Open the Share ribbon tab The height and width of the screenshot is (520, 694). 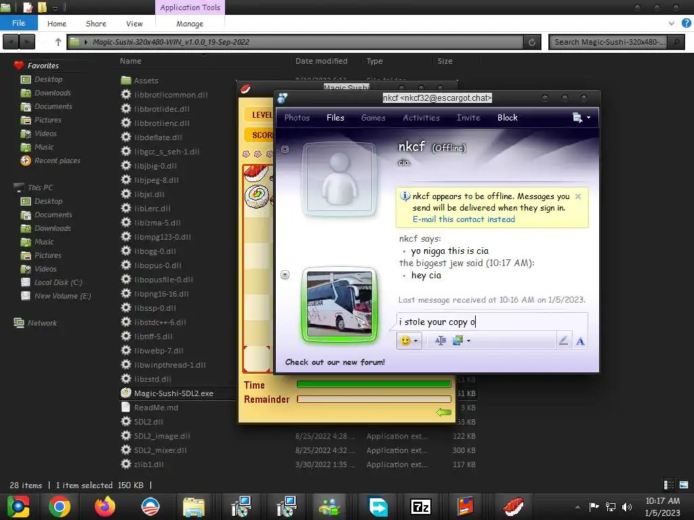coord(96,24)
